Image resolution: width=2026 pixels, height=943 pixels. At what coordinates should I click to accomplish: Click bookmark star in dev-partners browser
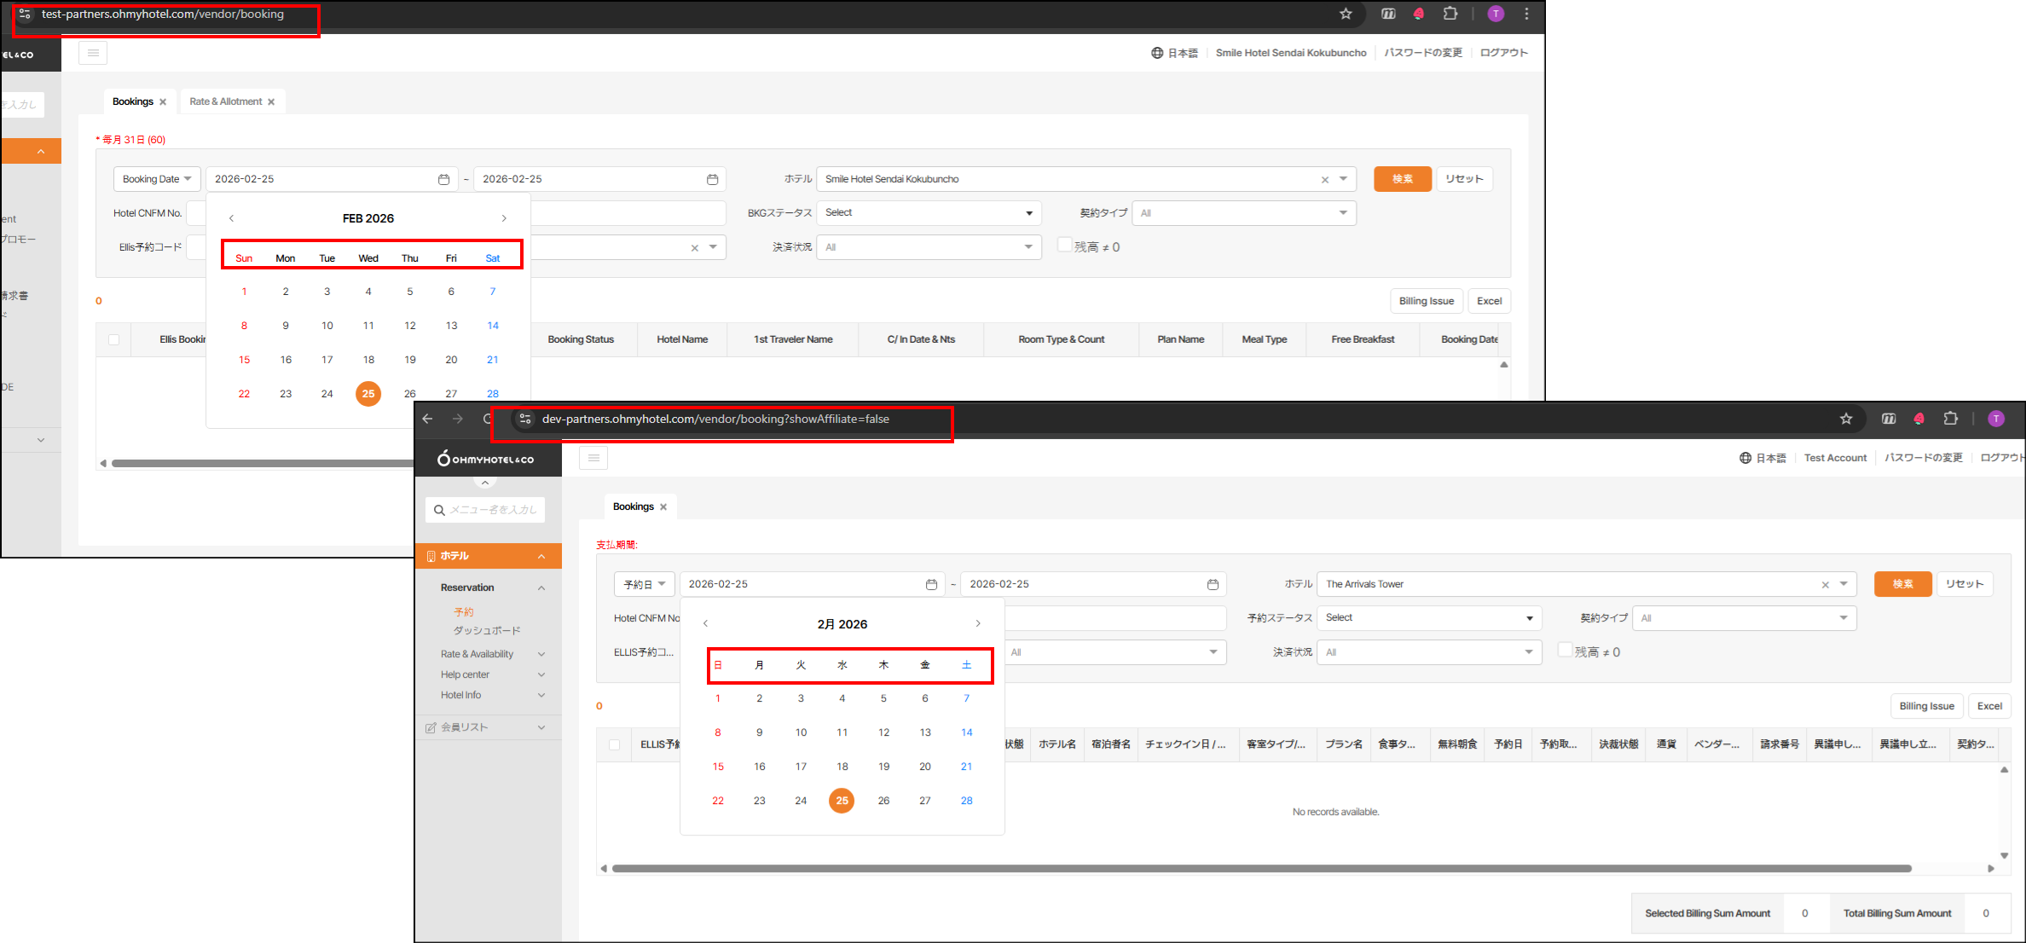(x=1846, y=419)
